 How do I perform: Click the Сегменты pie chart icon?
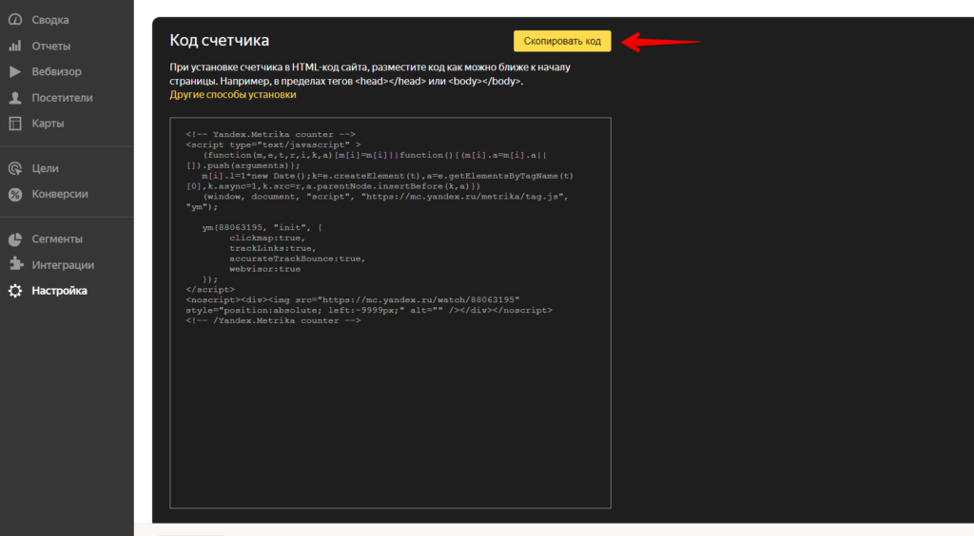(15, 239)
